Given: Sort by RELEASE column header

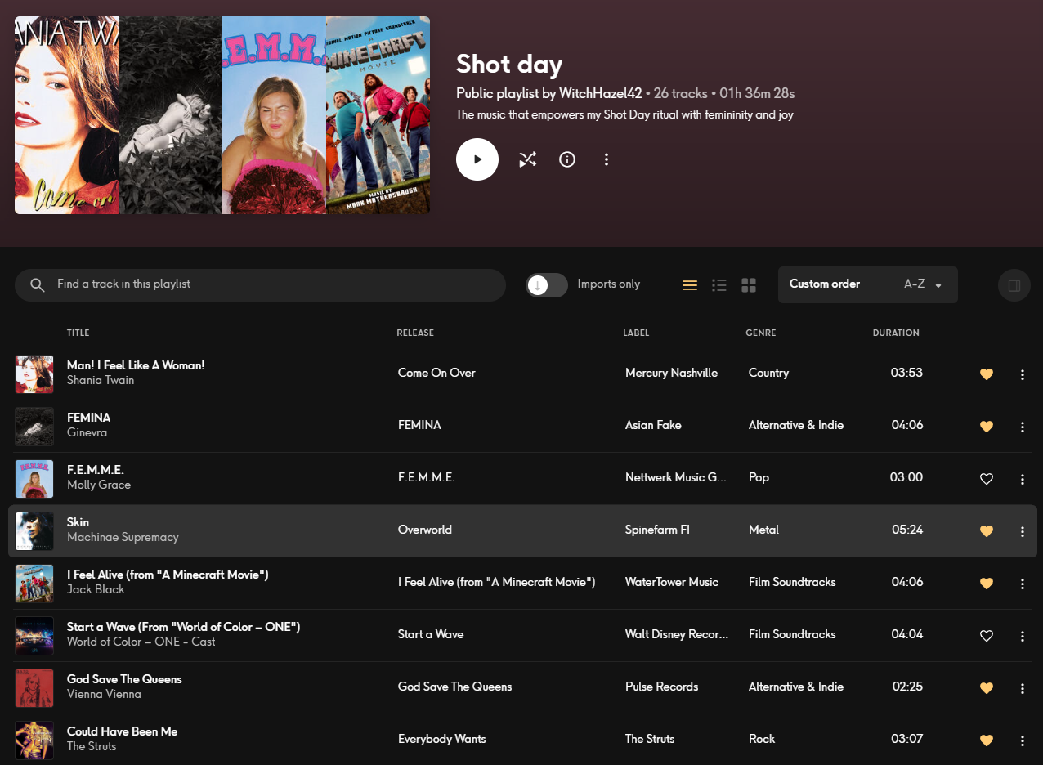Looking at the screenshot, I should coord(415,333).
